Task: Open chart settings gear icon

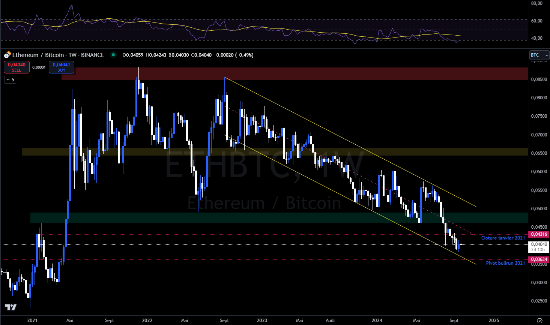Action: 539,321
